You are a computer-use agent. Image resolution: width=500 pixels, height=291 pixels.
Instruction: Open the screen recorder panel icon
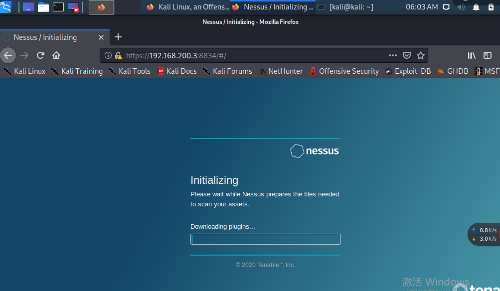point(73,7)
